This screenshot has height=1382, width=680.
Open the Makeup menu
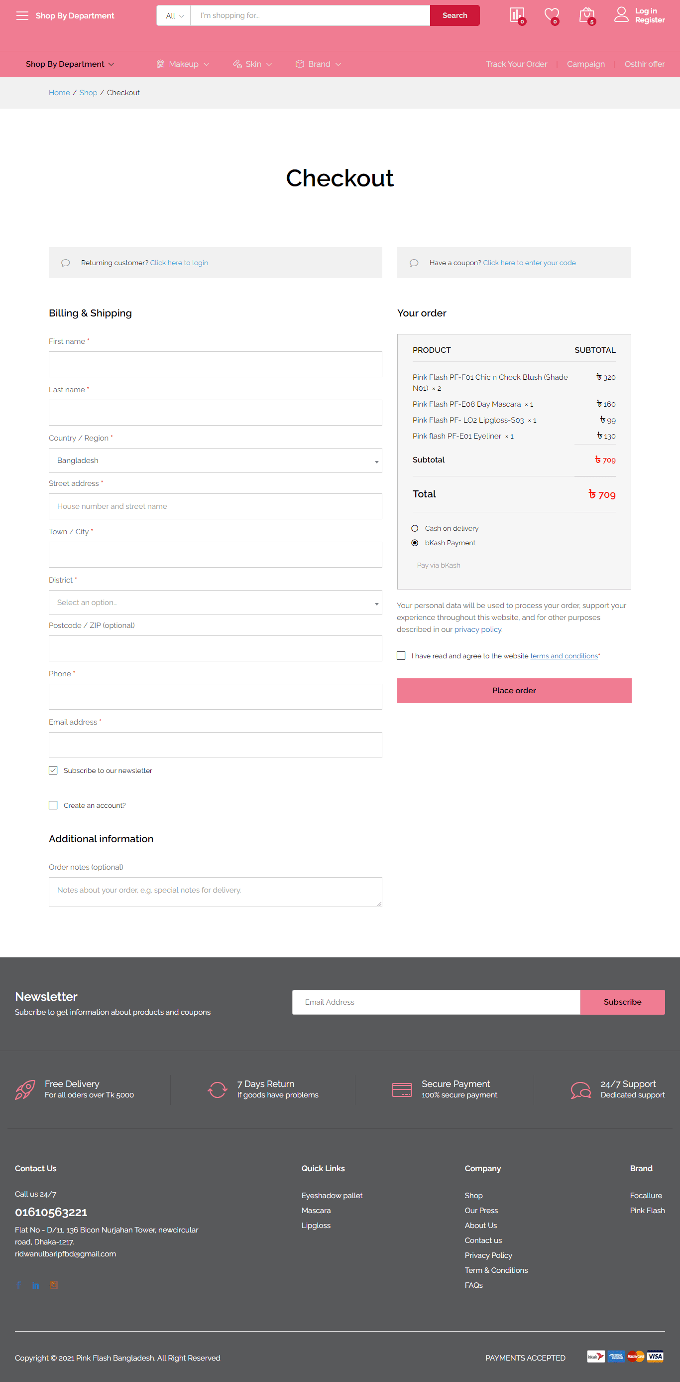tap(183, 64)
